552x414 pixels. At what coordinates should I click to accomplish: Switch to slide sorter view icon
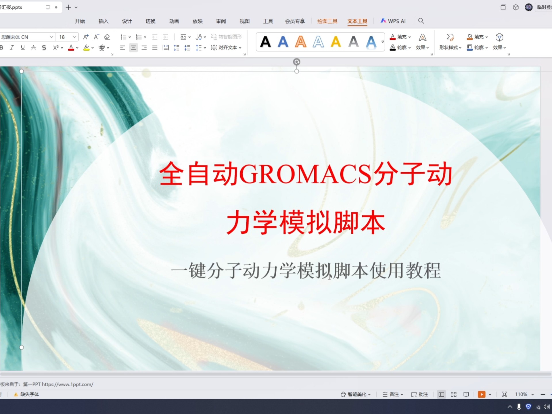pos(454,394)
